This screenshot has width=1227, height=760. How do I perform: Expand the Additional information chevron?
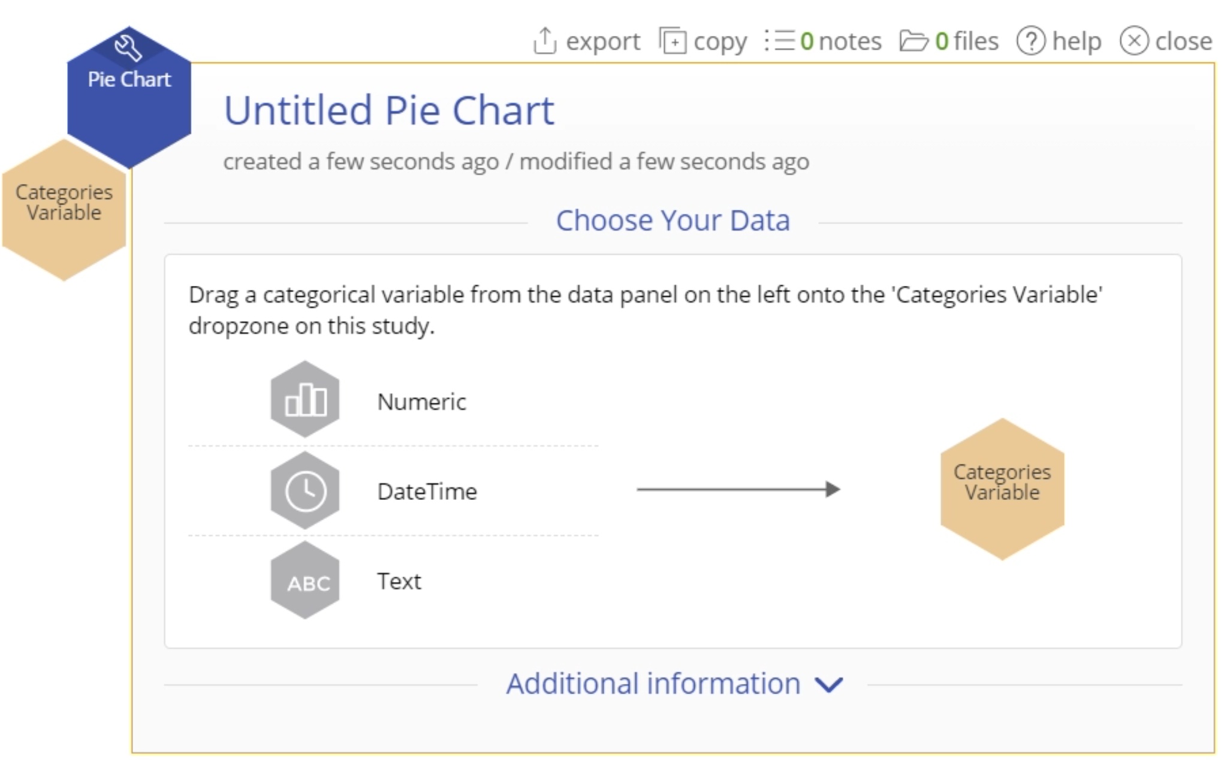[830, 684]
